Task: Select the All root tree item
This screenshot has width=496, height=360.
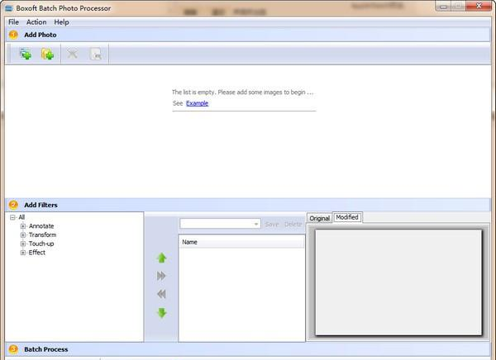Action: coord(21,217)
